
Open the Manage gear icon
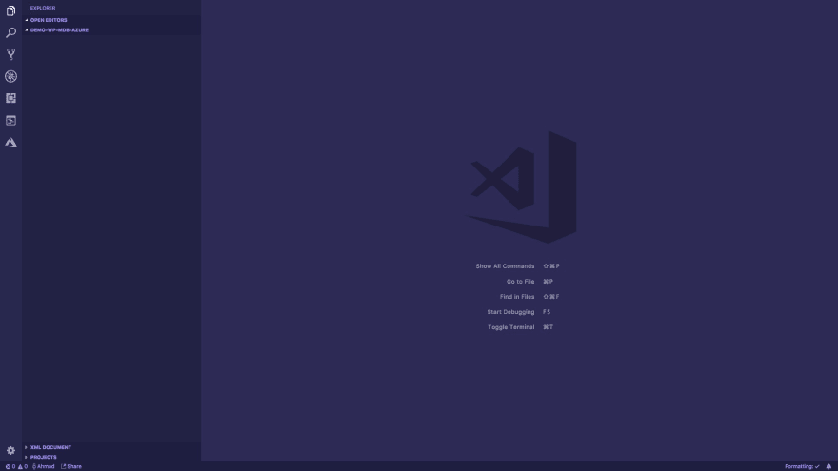click(x=10, y=451)
